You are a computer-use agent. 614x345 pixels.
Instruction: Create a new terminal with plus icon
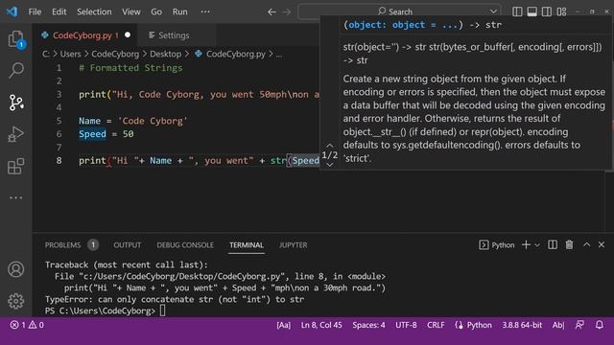tap(526, 245)
